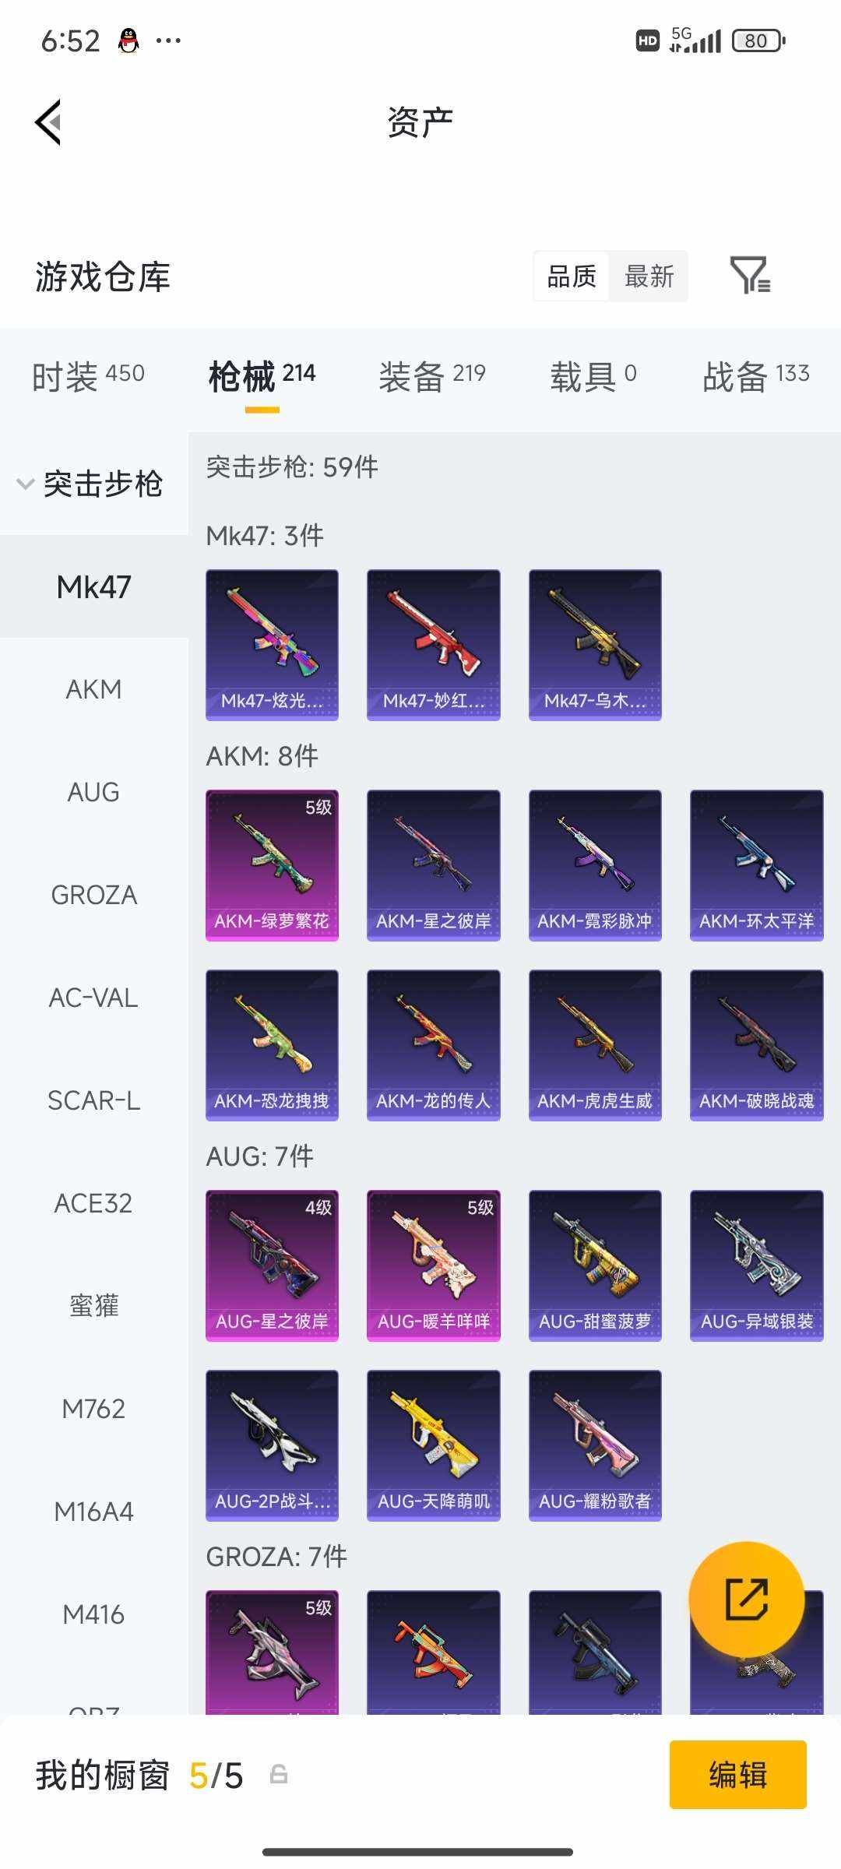Switch sorting to 品质
This screenshot has height=1869, width=841.
tap(572, 276)
